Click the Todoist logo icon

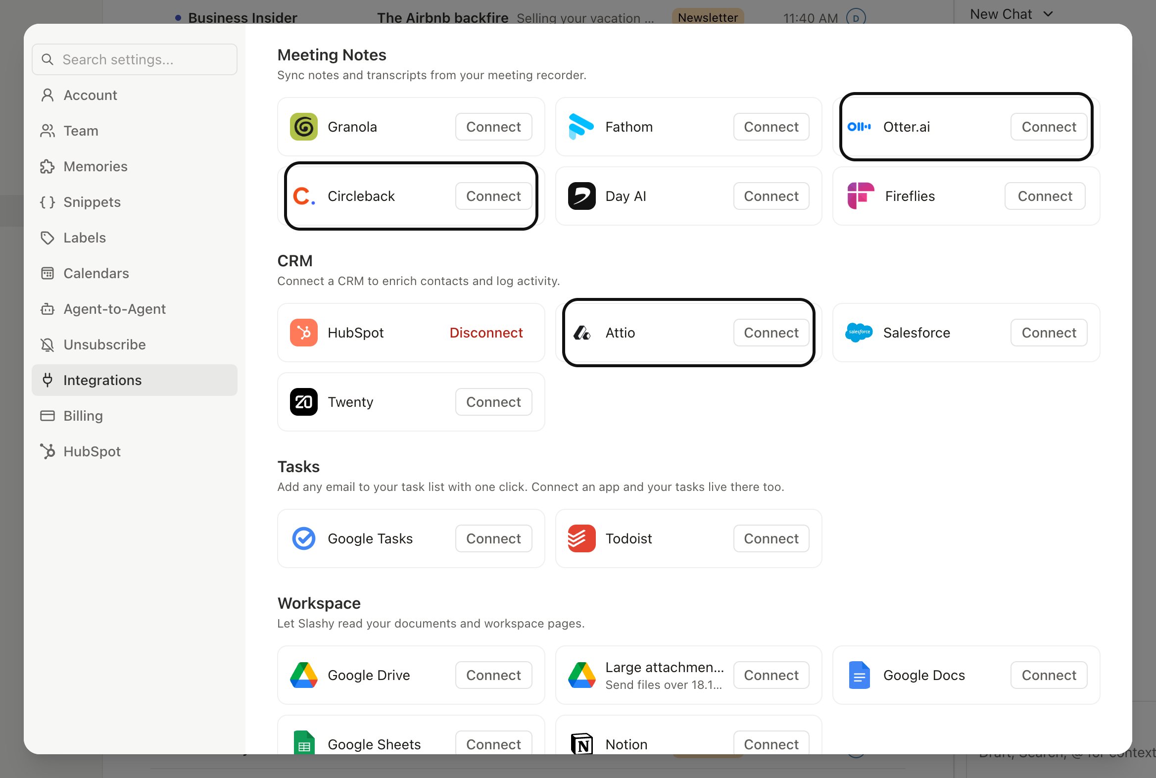pyautogui.click(x=581, y=539)
